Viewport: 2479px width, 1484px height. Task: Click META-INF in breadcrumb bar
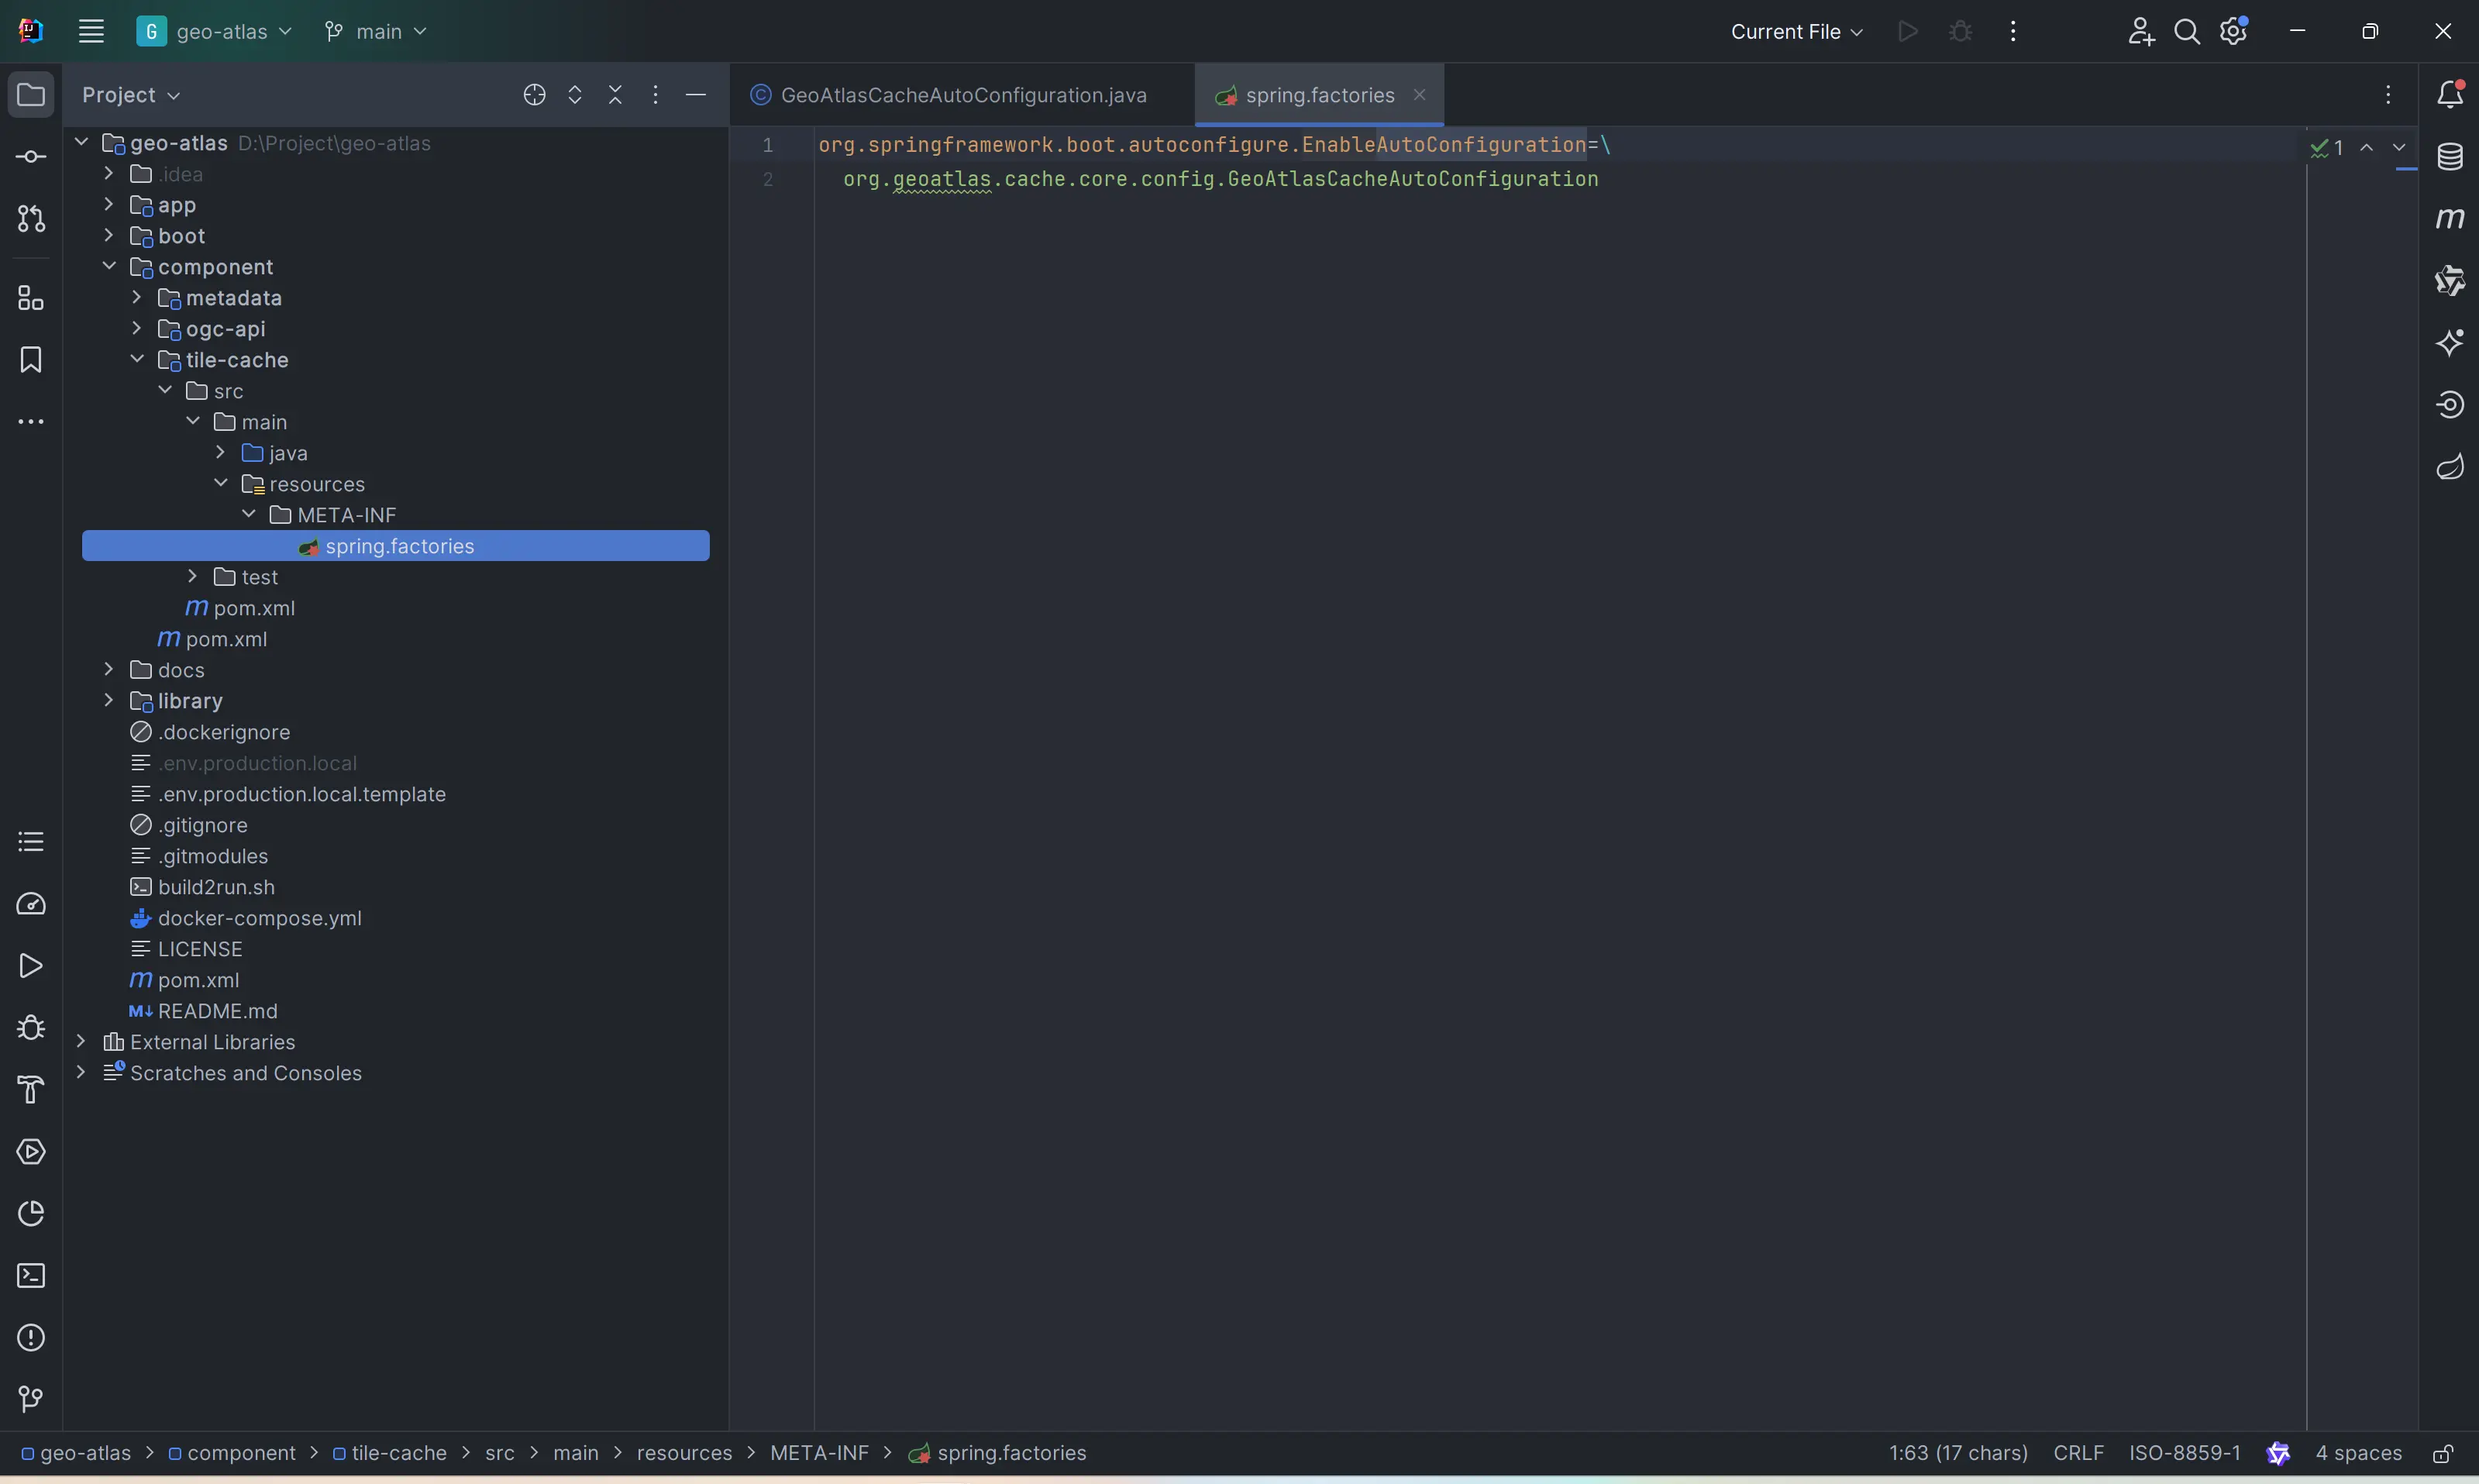point(819,1453)
